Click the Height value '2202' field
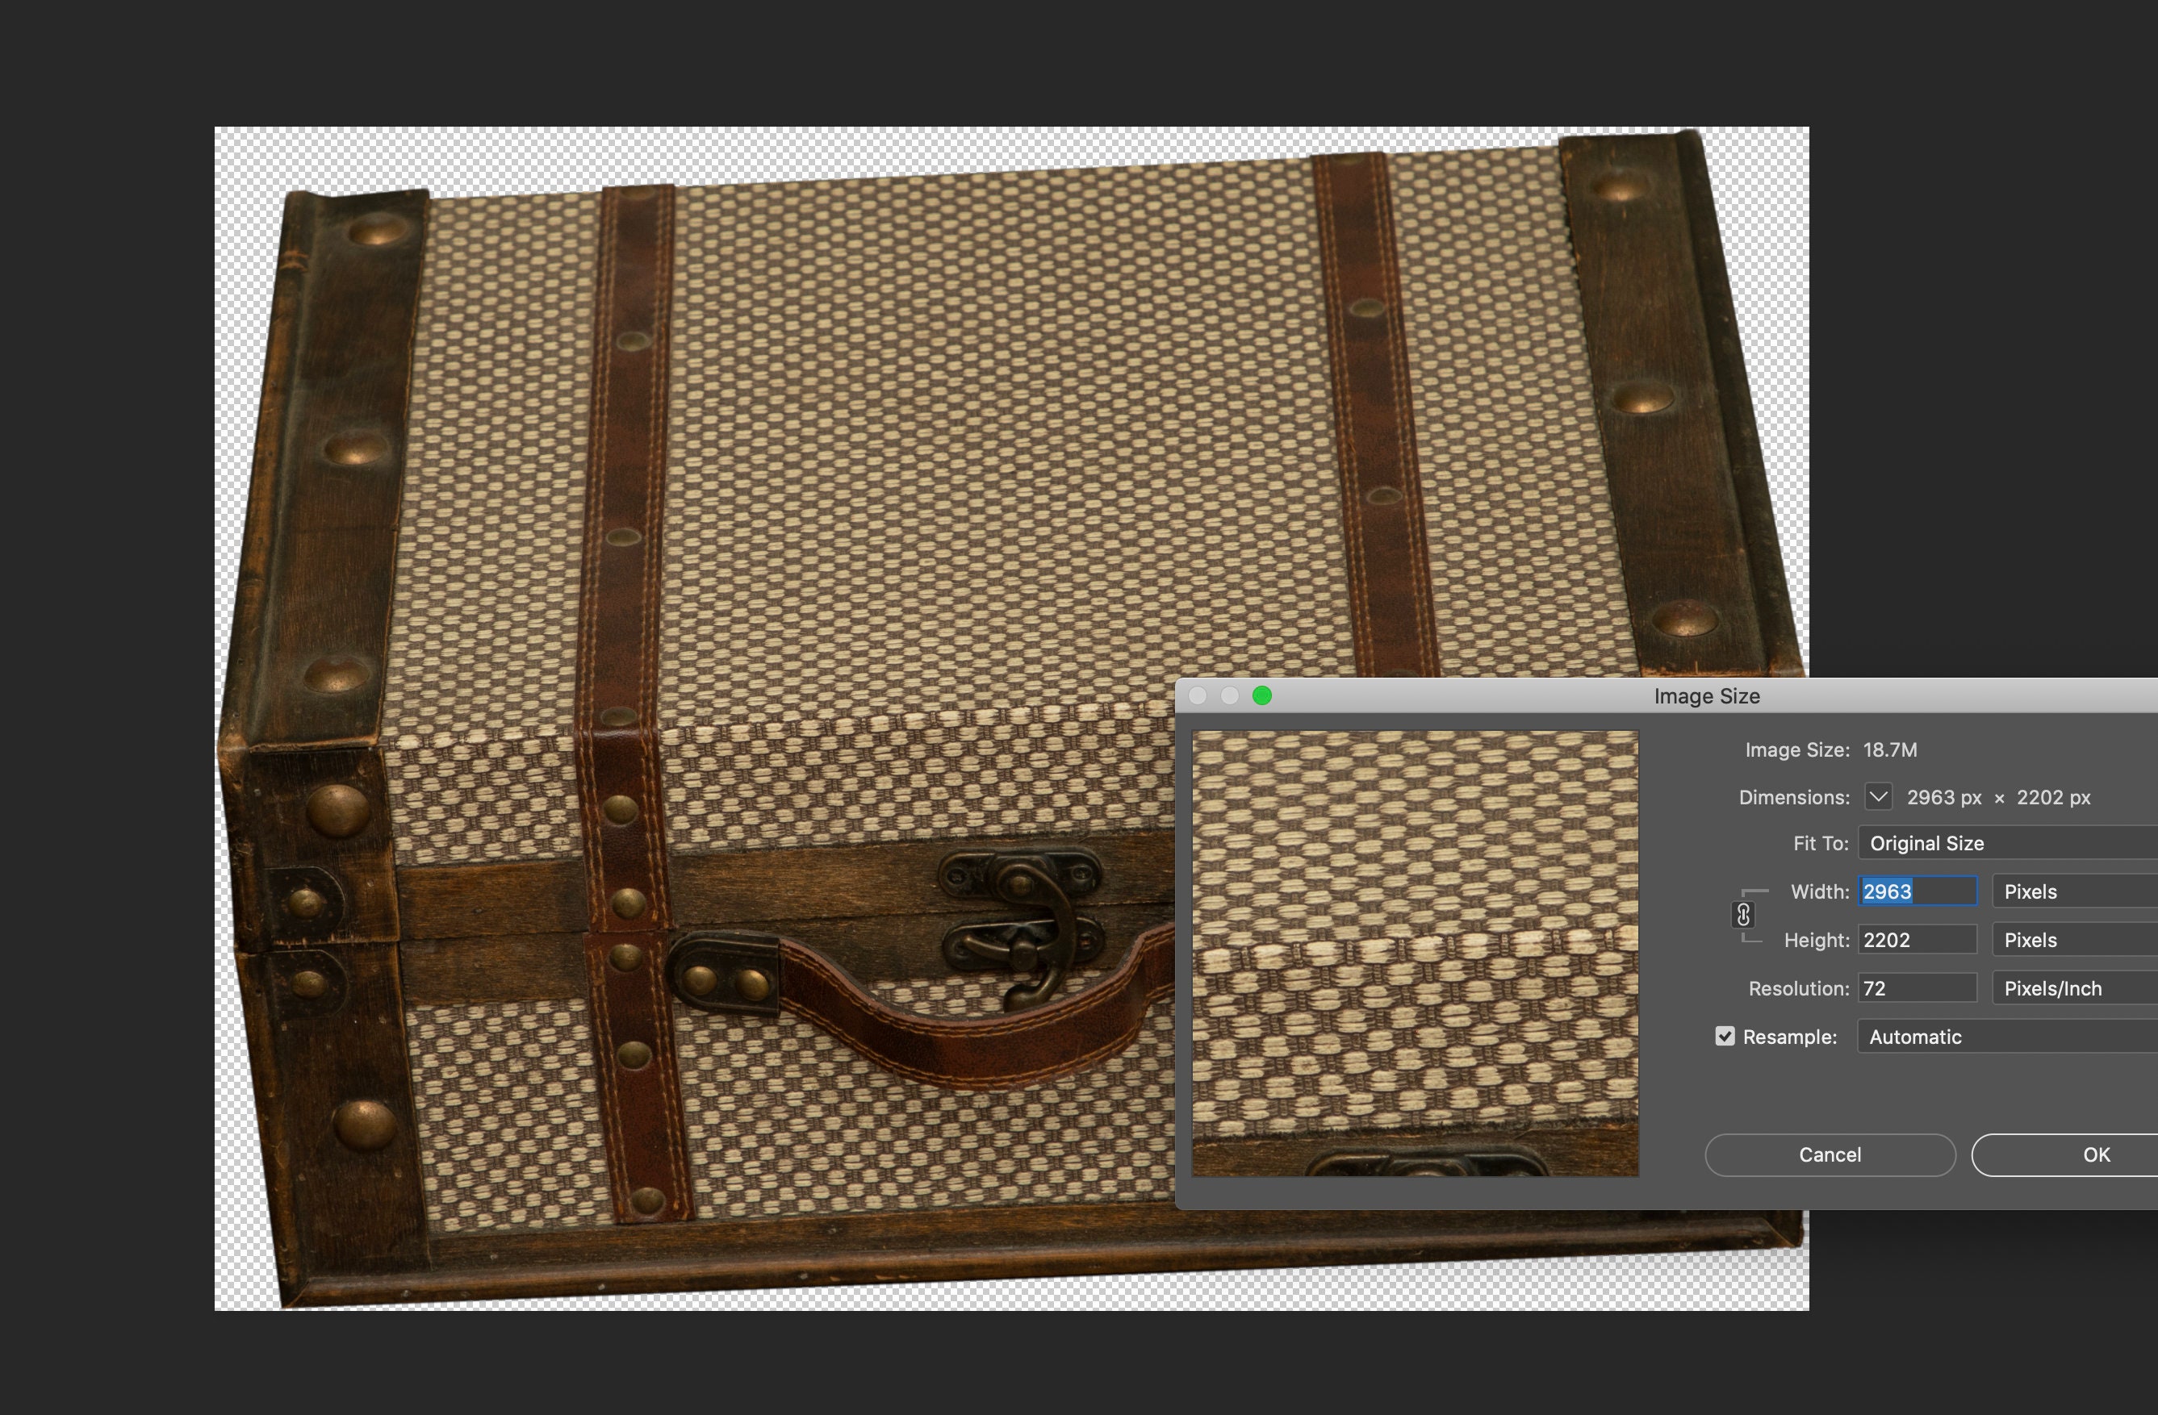 click(1917, 940)
